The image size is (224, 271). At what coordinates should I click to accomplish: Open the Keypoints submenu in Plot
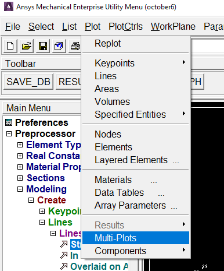(135, 63)
